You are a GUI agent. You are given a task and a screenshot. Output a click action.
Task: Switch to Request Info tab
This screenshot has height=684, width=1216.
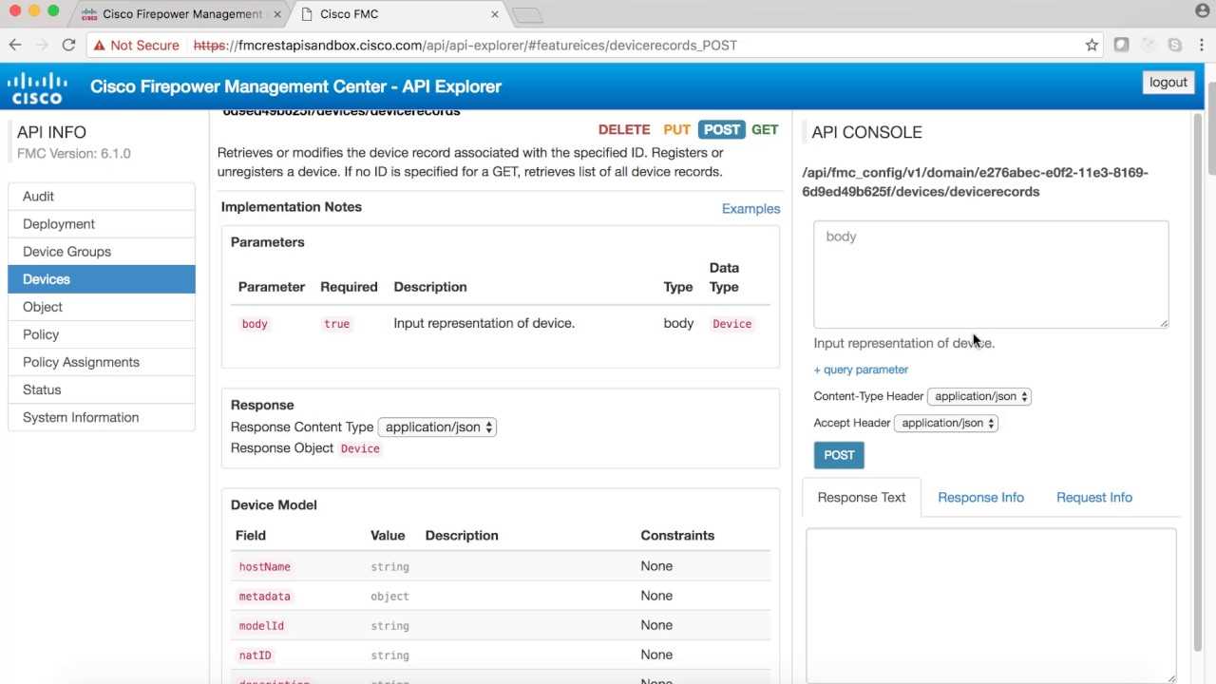(1094, 497)
